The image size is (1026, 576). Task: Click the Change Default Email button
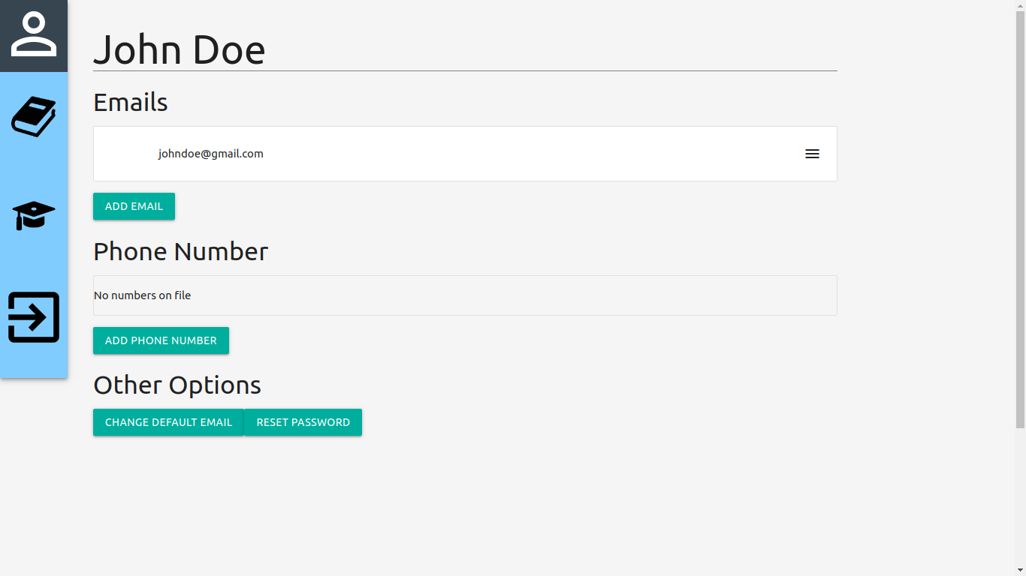coord(168,422)
